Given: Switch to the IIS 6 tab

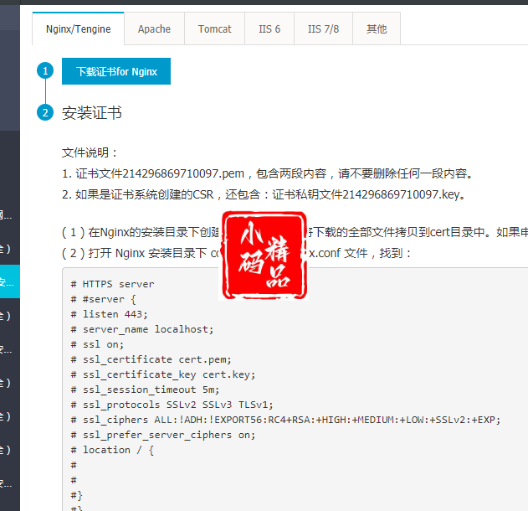Looking at the screenshot, I should click(x=269, y=28).
